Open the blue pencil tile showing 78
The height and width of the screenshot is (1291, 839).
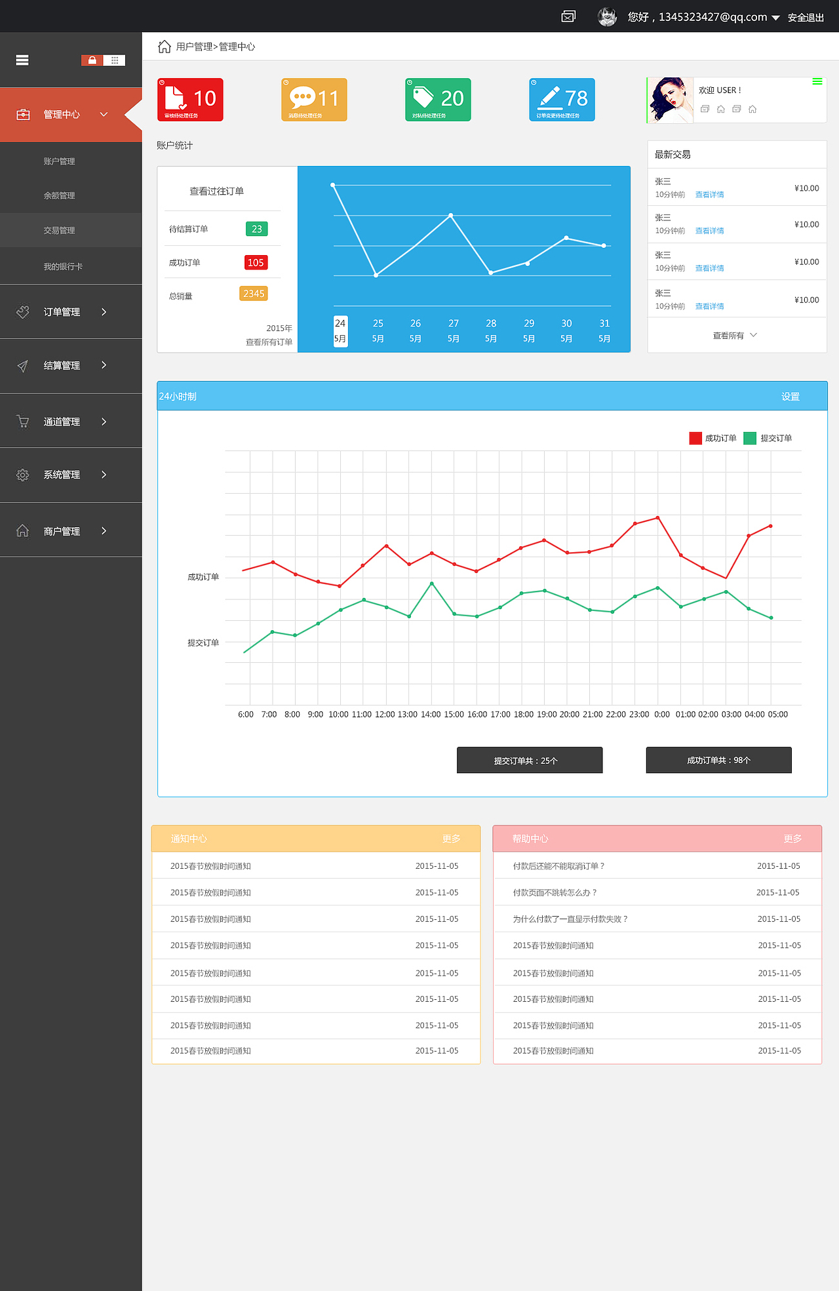pos(562,100)
